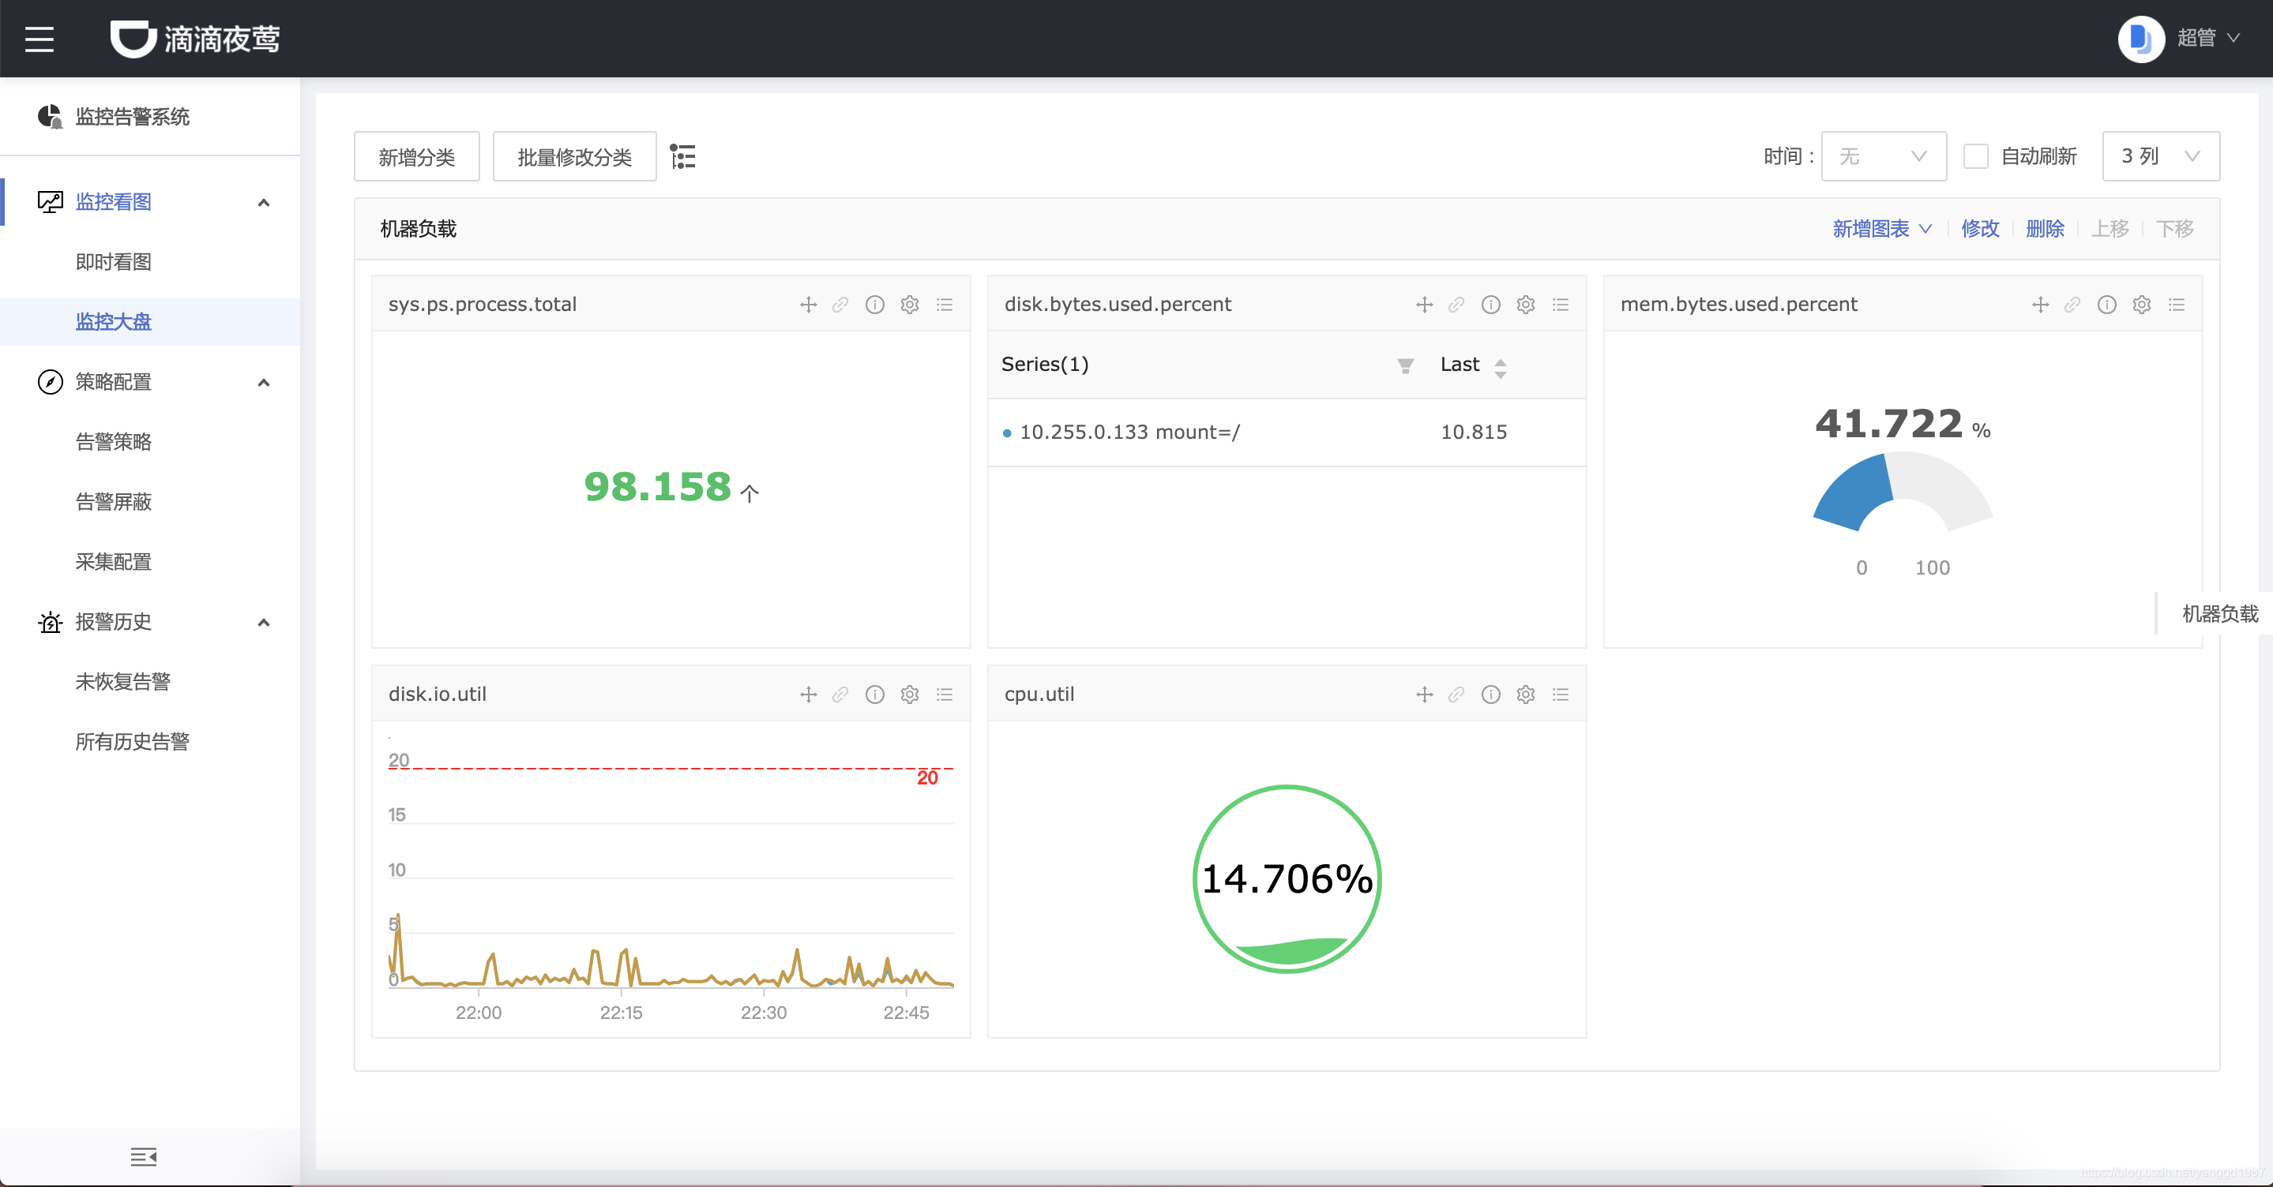Click the 监控告警系统 sidebar title
The height and width of the screenshot is (1187, 2273).
tap(133, 116)
